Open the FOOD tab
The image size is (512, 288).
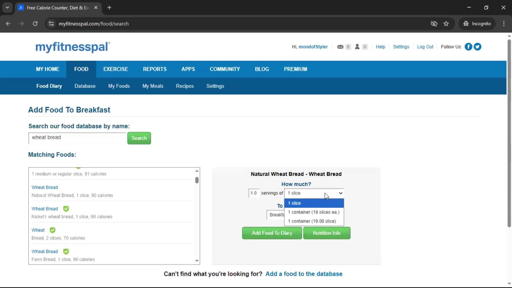[81, 69]
